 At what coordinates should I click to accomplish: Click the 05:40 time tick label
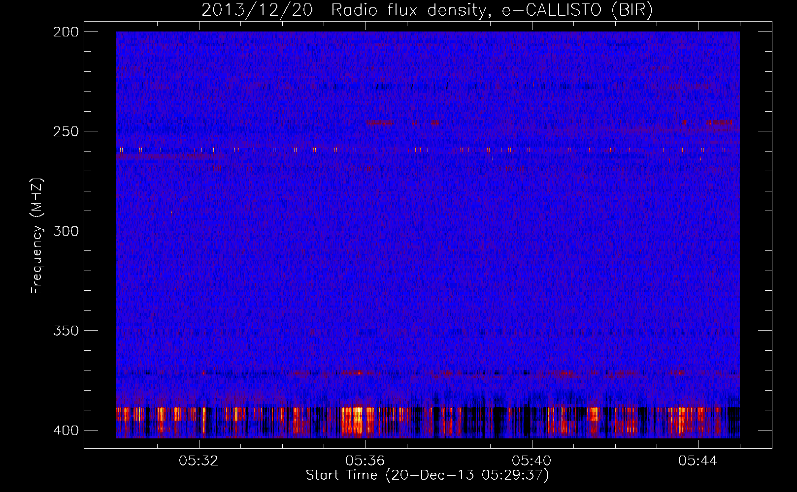point(531,461)
